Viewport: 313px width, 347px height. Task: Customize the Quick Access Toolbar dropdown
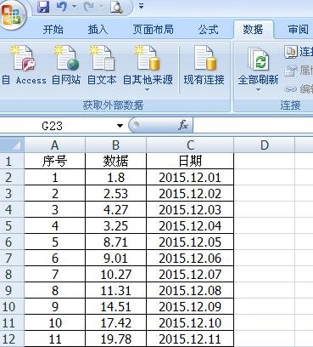141,6
